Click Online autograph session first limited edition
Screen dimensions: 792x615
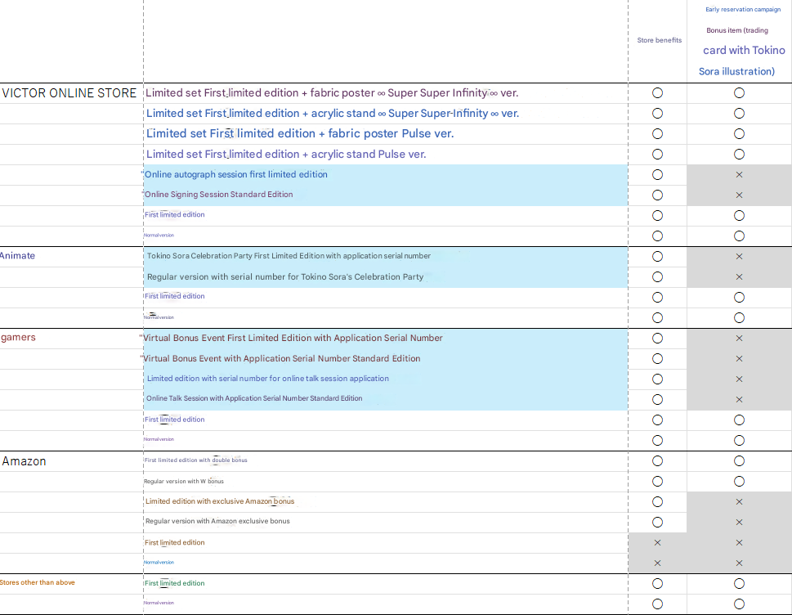(236, 174)
